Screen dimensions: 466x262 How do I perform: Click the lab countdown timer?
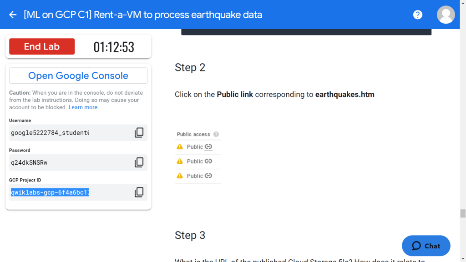114,47
